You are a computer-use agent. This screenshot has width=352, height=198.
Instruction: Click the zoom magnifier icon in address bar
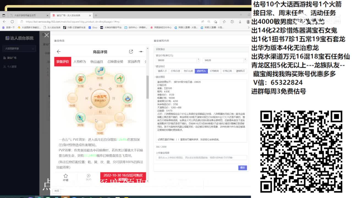pyautogui.click(x=210, y=21)
